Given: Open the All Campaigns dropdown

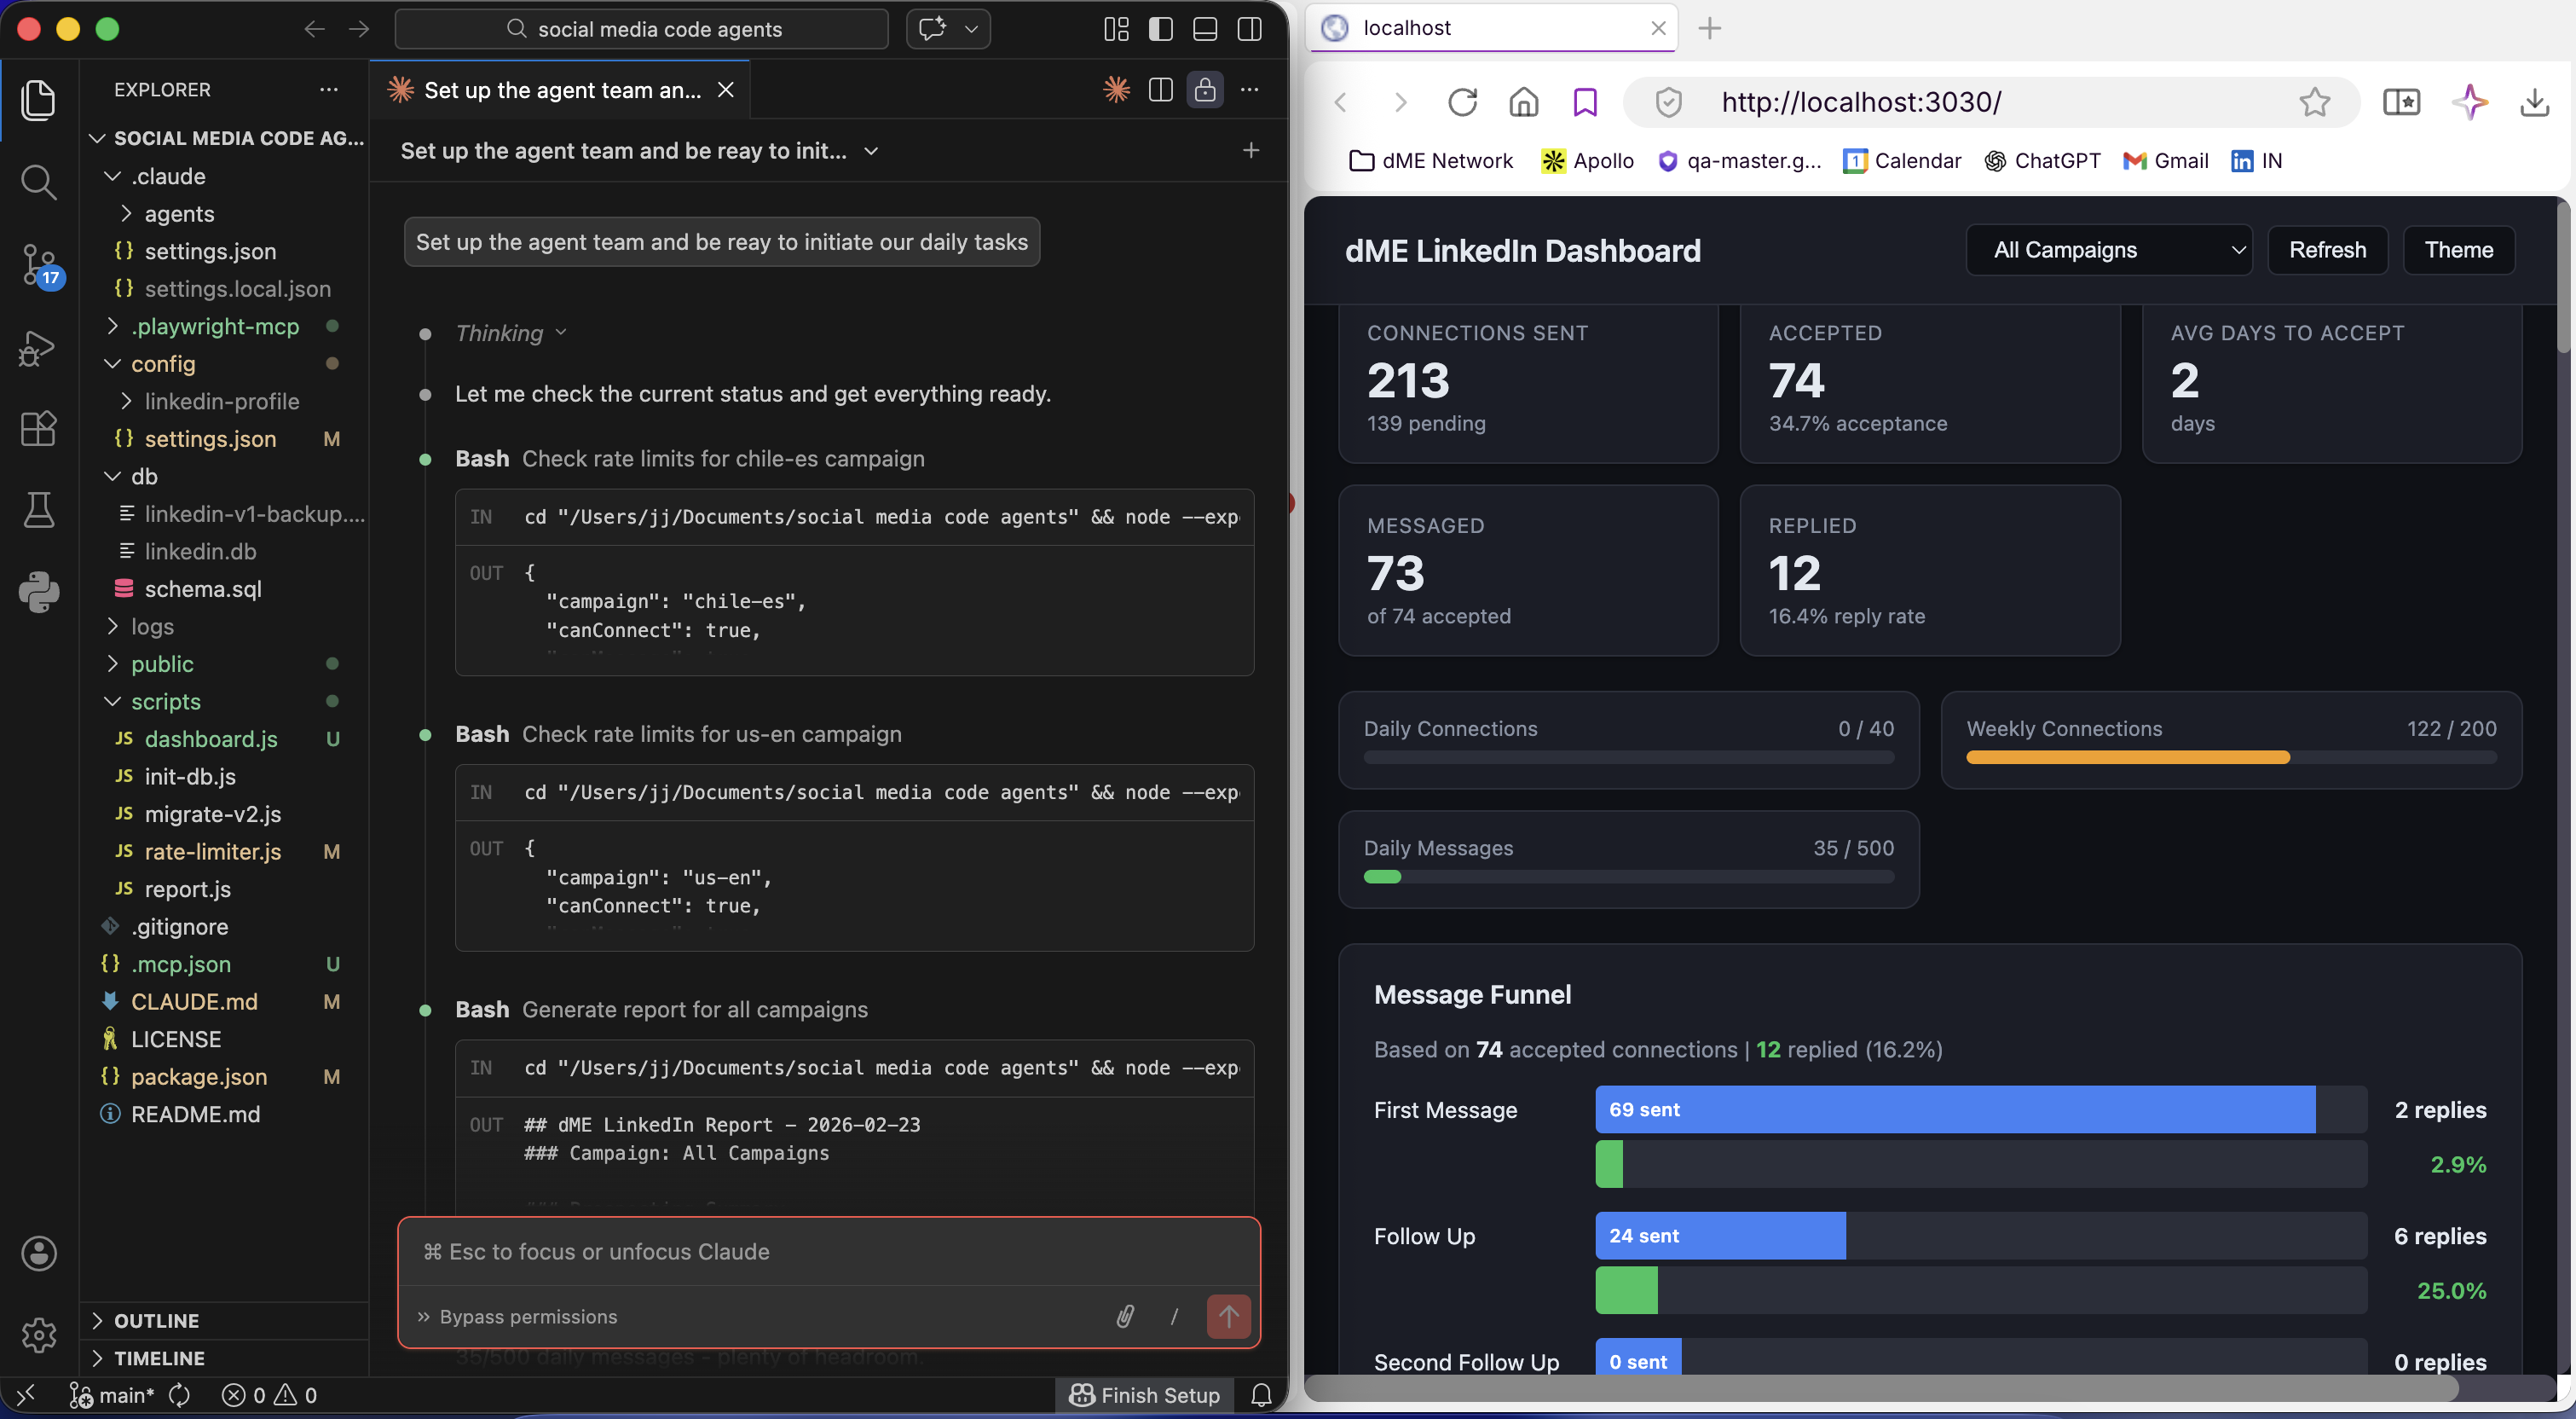Looking at the screenshot, I should coord(2108,250).
